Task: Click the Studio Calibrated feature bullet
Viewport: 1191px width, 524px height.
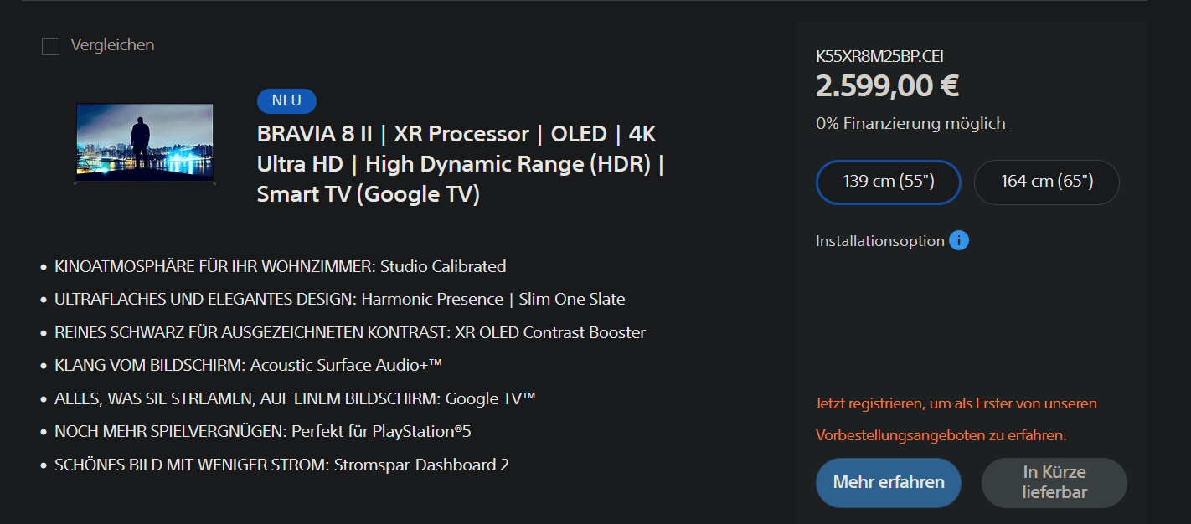Action: 280,267
